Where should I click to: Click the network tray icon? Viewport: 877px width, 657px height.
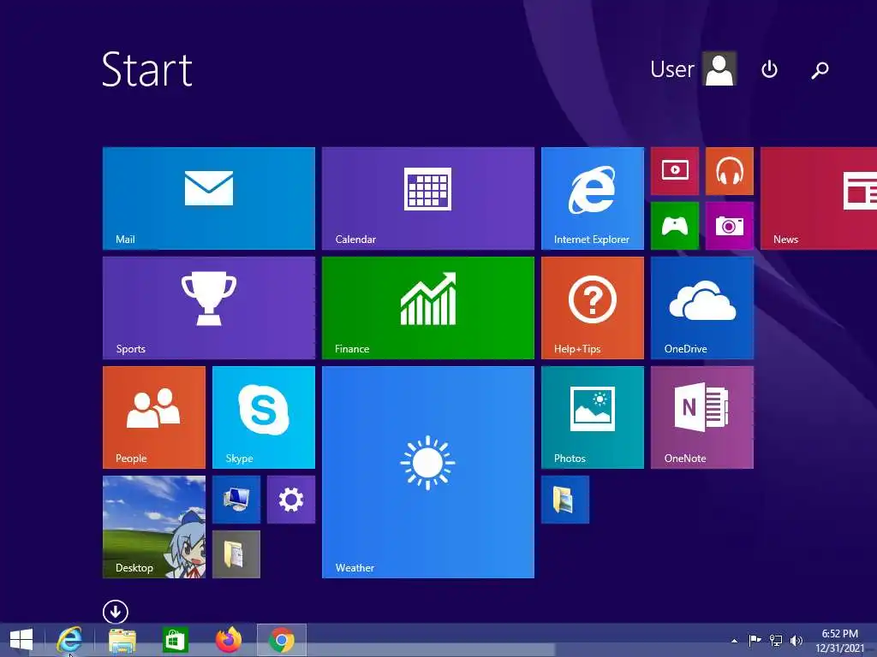(x=776, y=640)
